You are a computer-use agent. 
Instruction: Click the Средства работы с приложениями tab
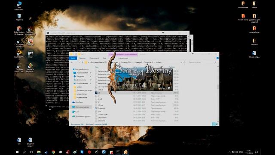tap(123, 55)
